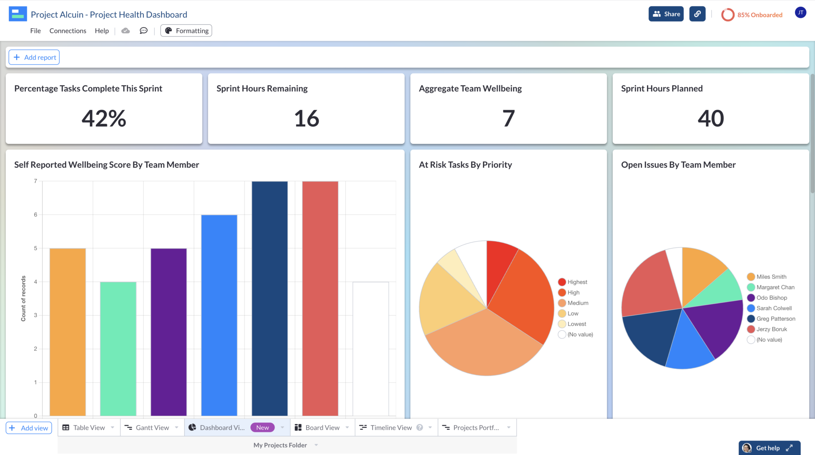Click the Add report button
Screen dimensions: 815x455
click(x=34, y=57)
